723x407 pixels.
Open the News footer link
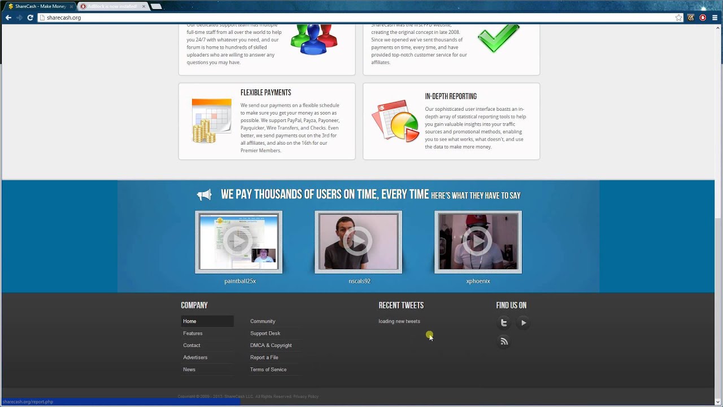pos(189,370)
